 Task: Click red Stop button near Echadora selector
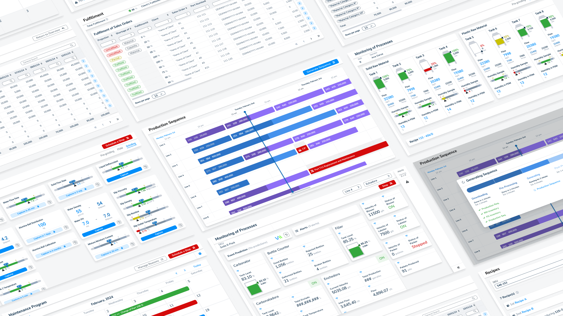pyautogui.click(x=387, y=184)
